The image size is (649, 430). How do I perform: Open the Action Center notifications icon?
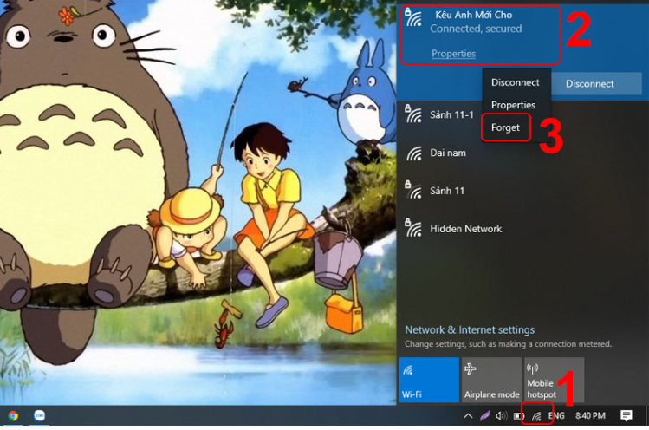(626, 415)
